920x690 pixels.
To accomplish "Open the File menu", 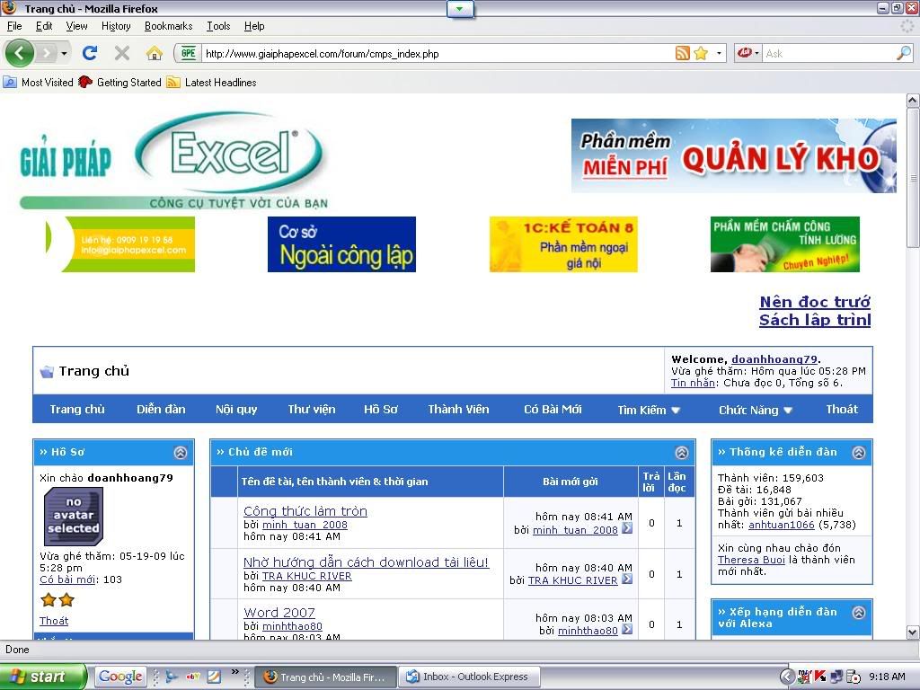I will point(14,26).
